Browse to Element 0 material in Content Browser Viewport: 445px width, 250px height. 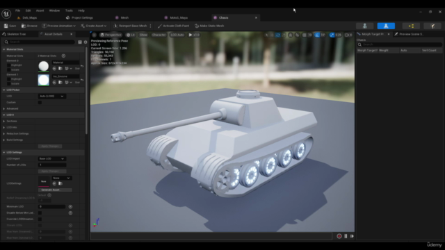60,68
